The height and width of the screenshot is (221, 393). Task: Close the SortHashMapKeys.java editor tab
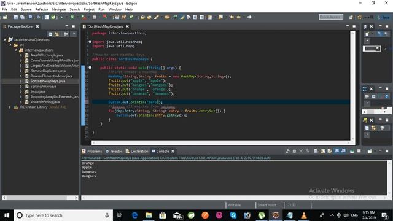127,26
